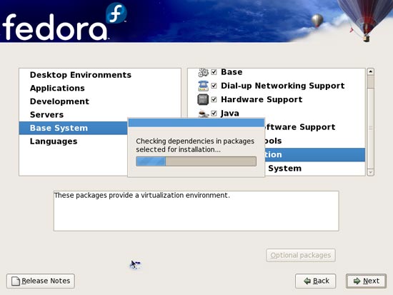Select the highlighted Virtualization group row
This screenshot has width=393, height=295.
pos(315,155)
